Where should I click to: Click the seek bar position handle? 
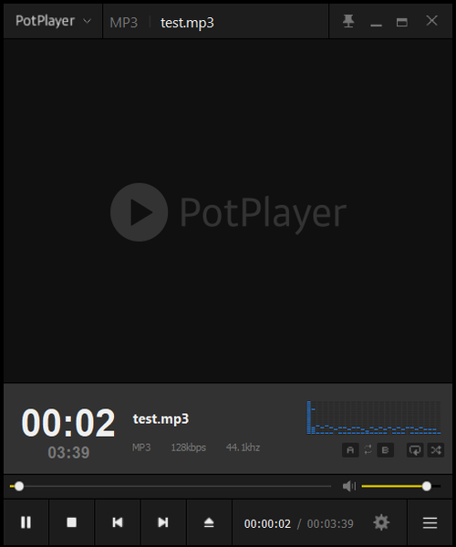click(x=19, y=486)
